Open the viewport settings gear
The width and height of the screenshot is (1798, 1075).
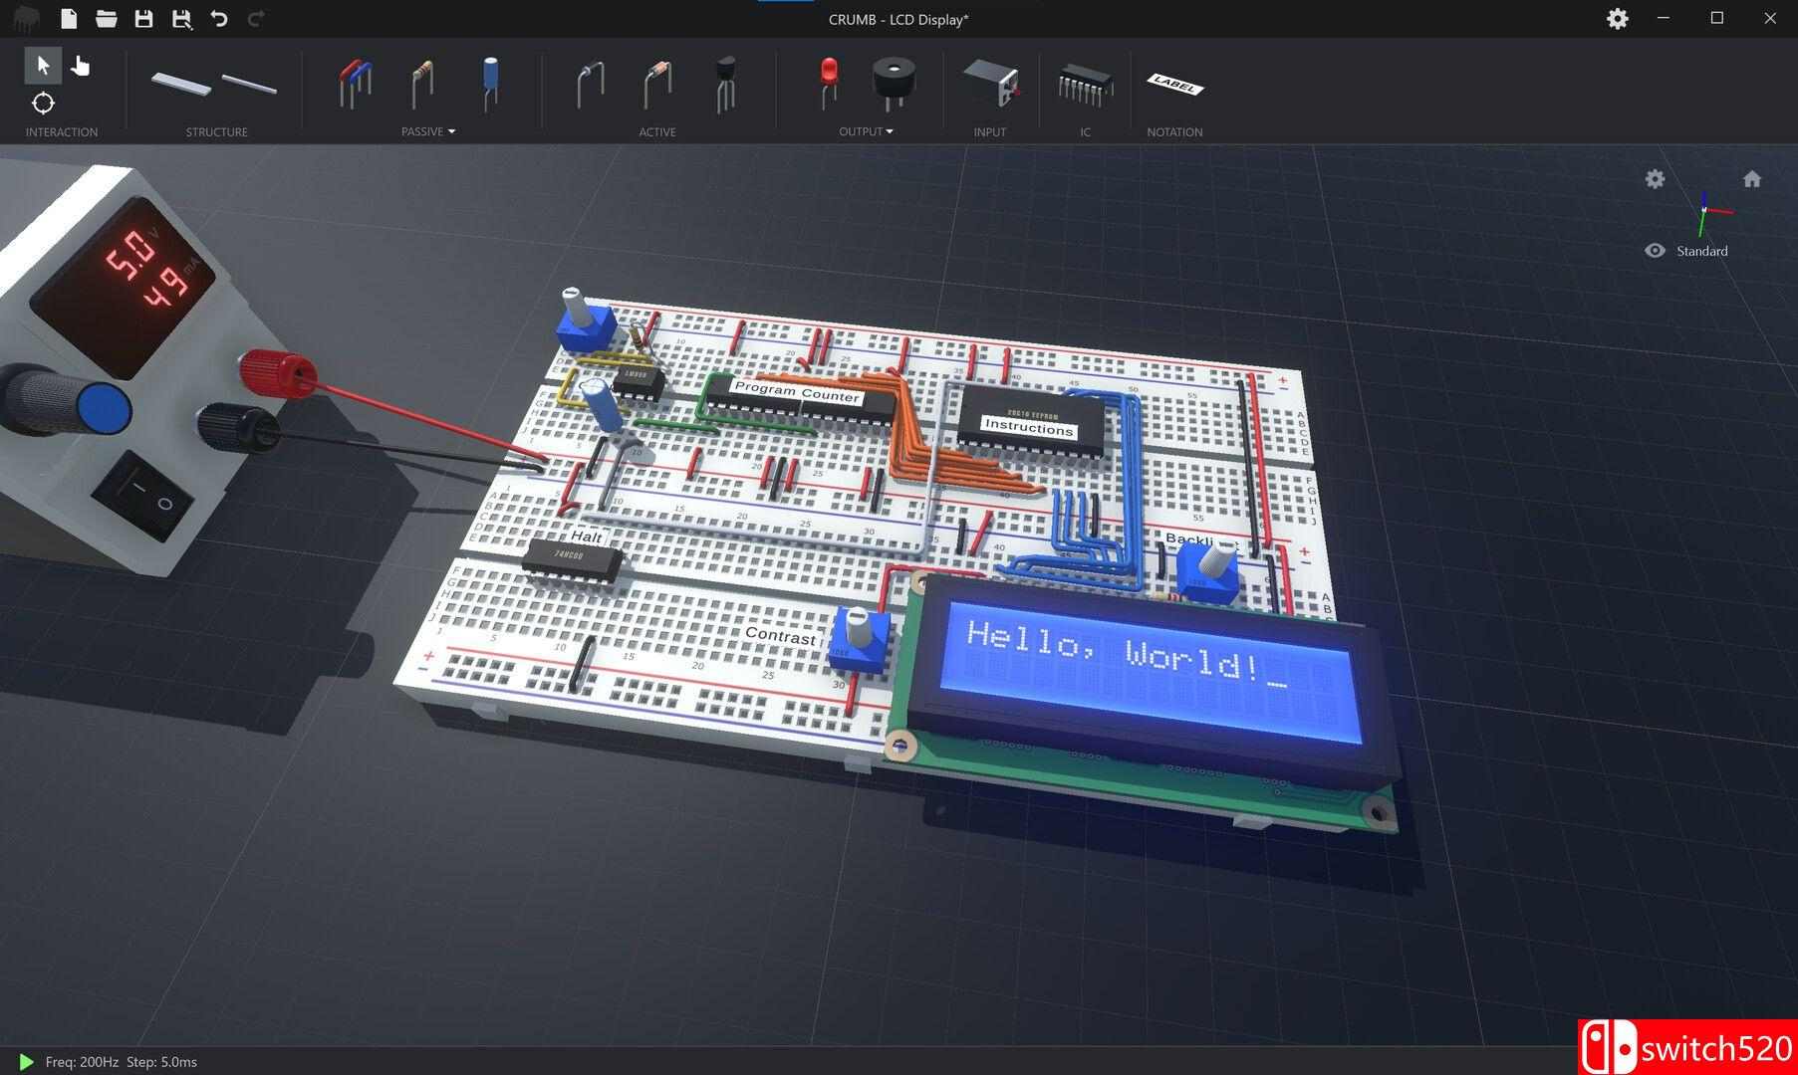(1655, 179)
